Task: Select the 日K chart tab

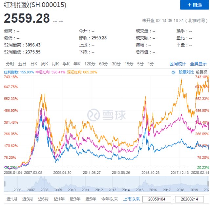Action: (x=34, y=64)
